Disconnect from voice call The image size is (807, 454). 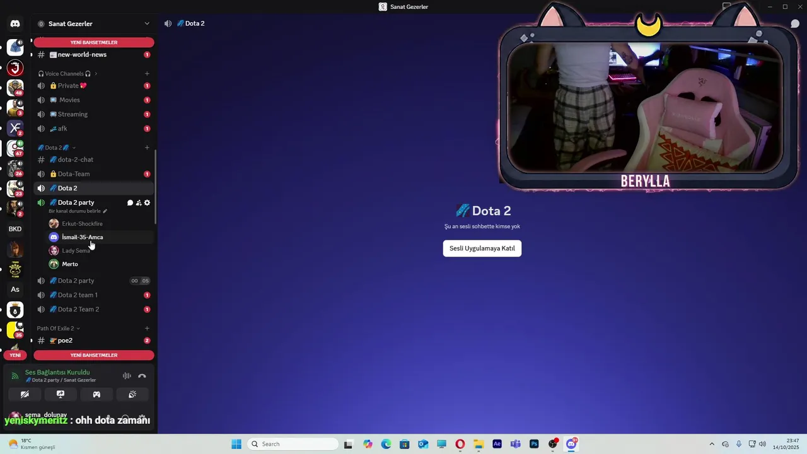point(142,376)
